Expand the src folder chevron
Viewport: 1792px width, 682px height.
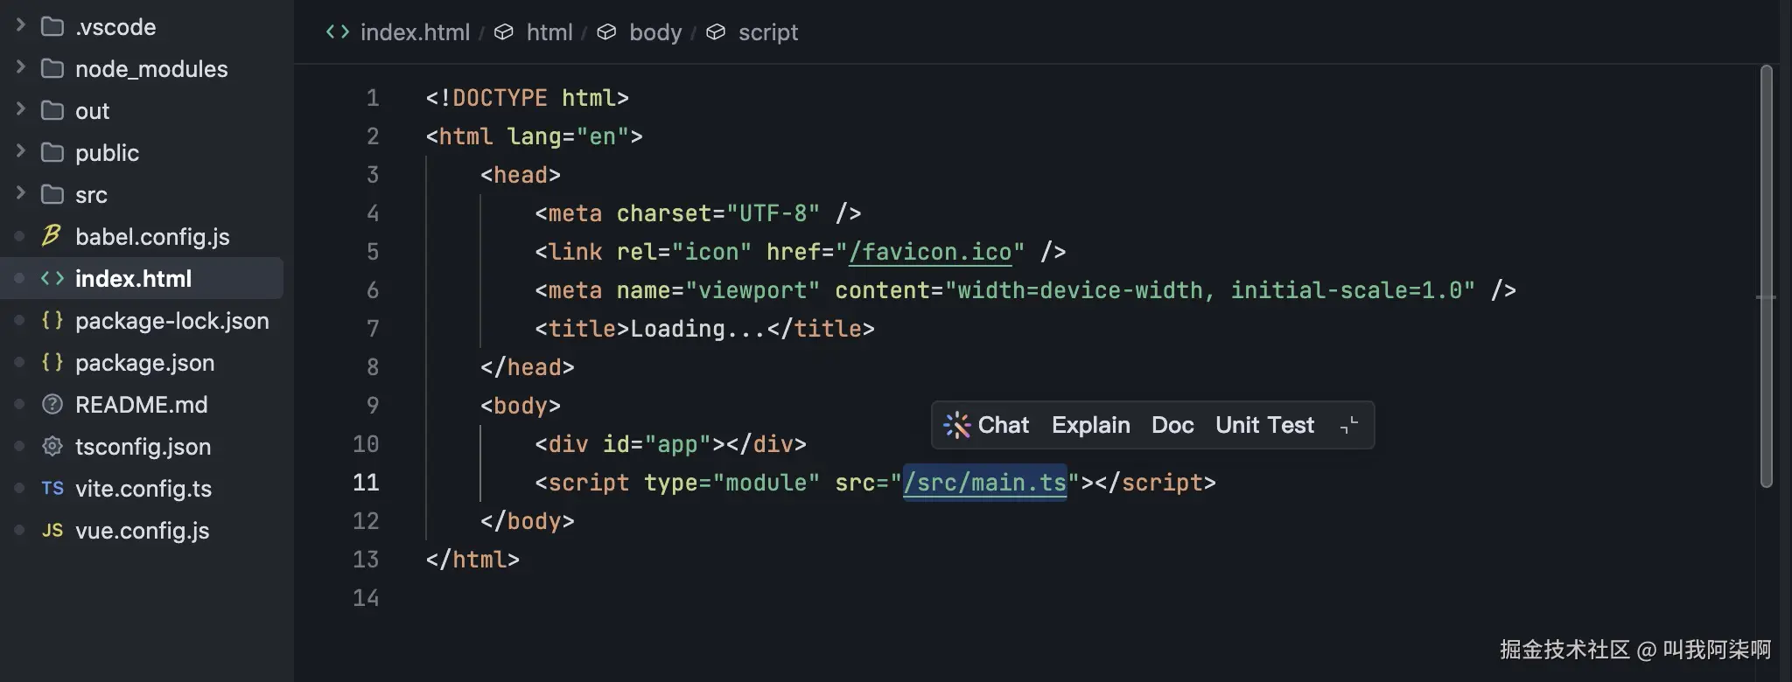[x=21, y=194]
